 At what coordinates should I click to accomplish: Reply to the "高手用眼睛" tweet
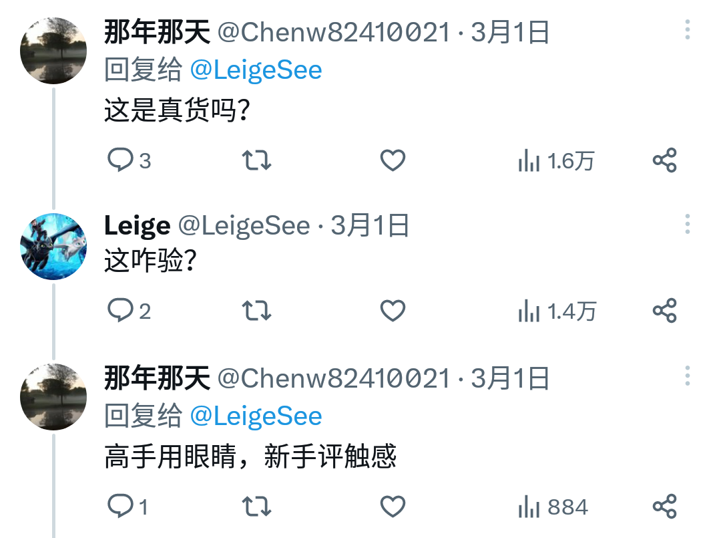pyautogui.click(x=121, y=507)
